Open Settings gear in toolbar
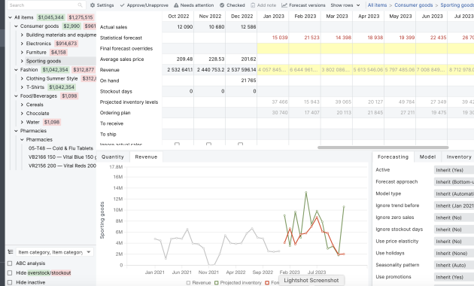Image resolution: width=474 pixels, height=286 pixels. [x=93, y=5]
